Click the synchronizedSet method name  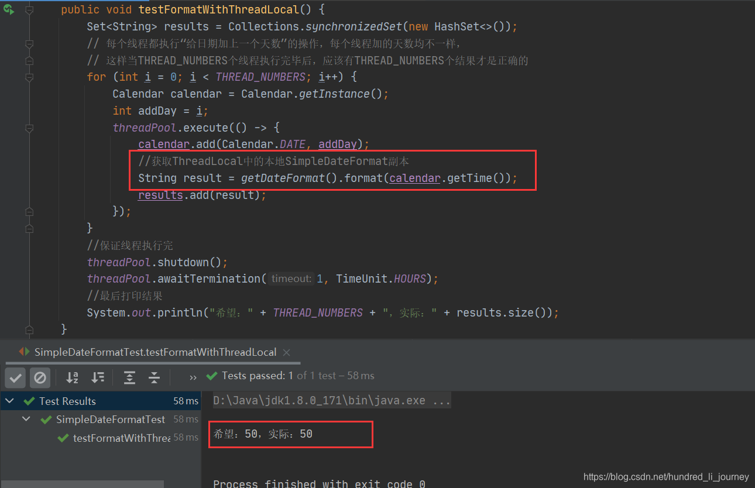pos(354,27)
